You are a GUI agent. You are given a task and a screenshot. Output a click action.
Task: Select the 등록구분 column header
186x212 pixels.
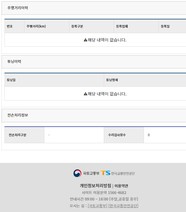tap(91, 26)
